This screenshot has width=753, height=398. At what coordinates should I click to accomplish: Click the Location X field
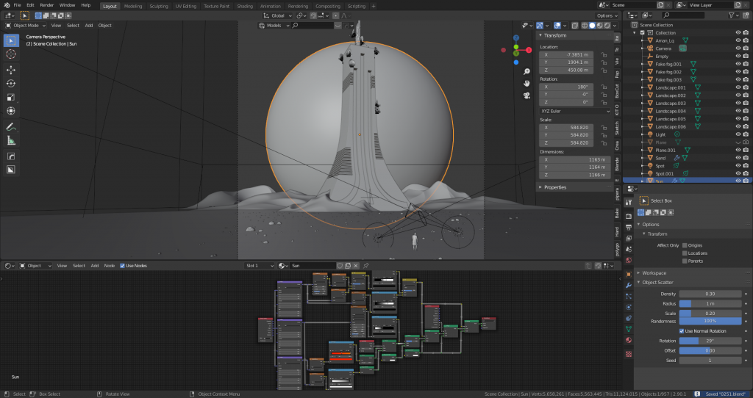coord(567,54)
